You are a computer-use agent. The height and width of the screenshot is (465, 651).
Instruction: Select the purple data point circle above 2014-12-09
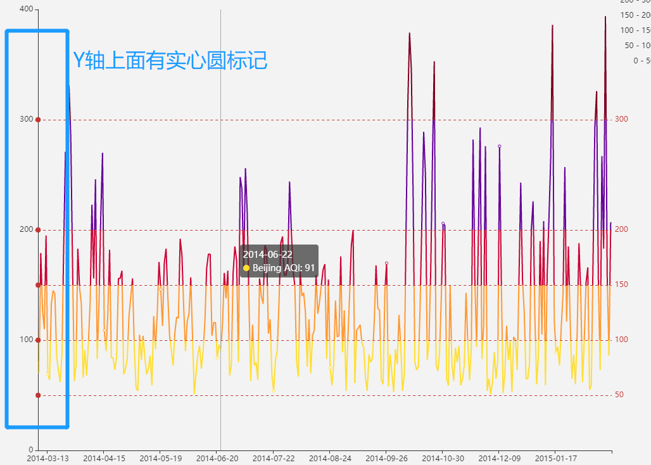click(x=500, y=146)
